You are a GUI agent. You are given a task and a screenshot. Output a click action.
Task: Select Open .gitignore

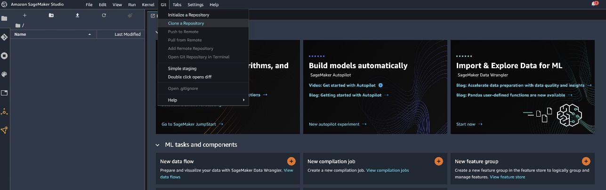[203, 88]
